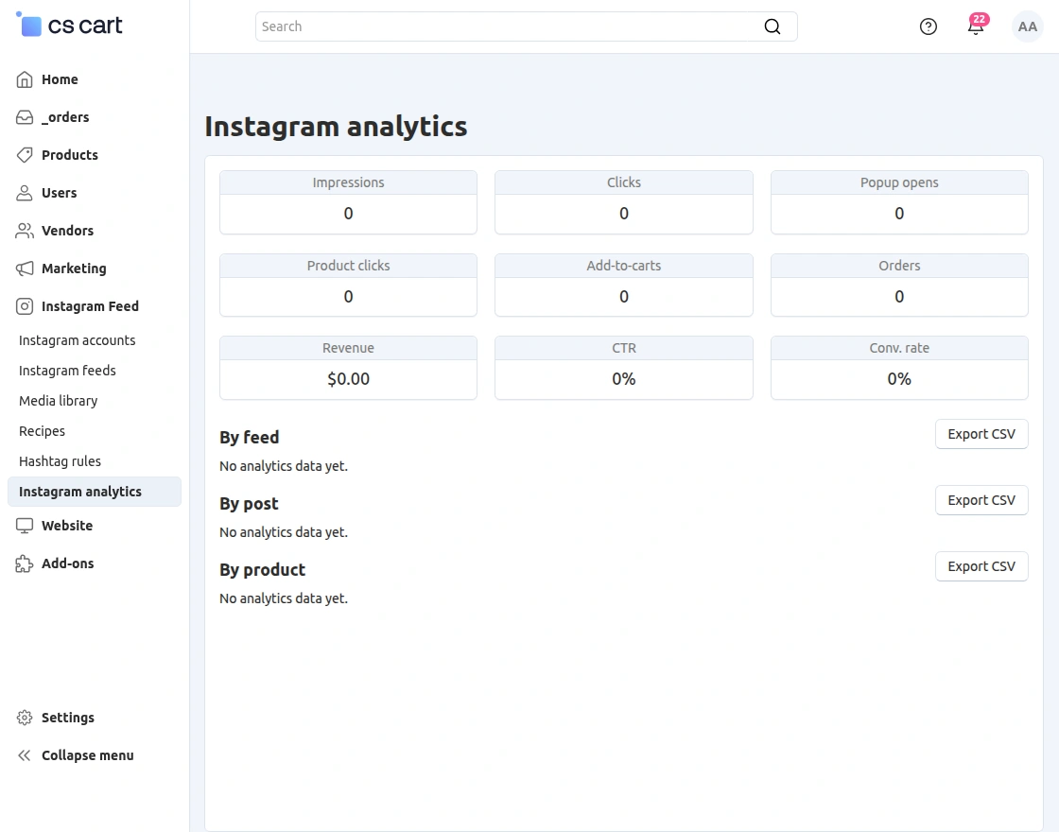Click the Conv. rate stat label

tap(899, 349)
